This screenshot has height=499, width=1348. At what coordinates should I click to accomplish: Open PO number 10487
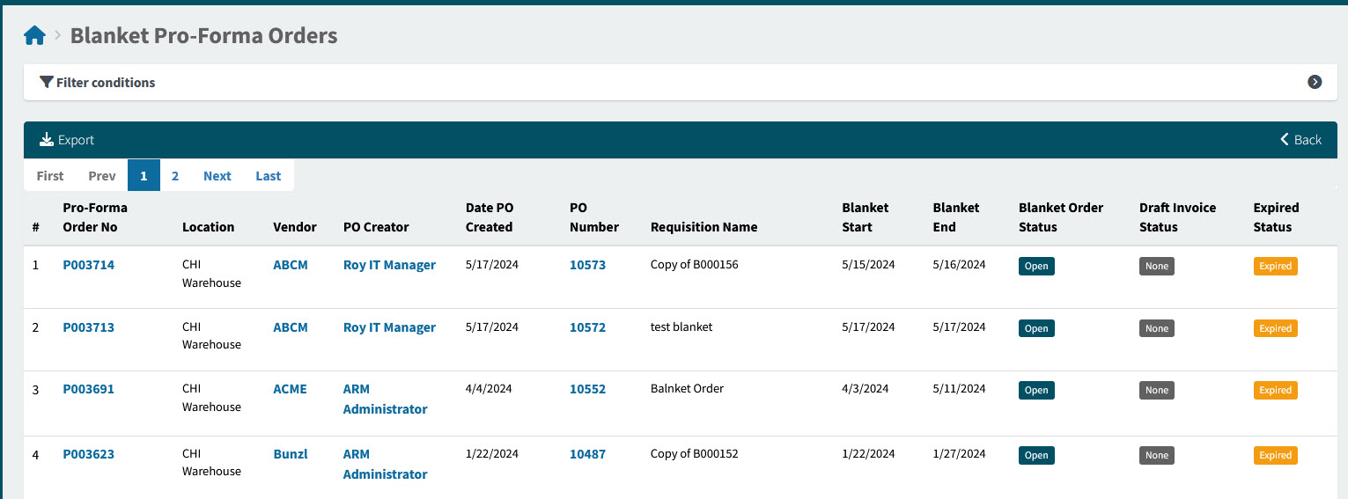pos(587,454)
